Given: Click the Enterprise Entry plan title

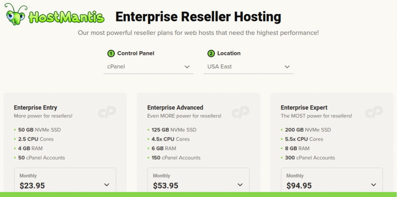Looking at the screenshot, I should click(x=35, y=108).
